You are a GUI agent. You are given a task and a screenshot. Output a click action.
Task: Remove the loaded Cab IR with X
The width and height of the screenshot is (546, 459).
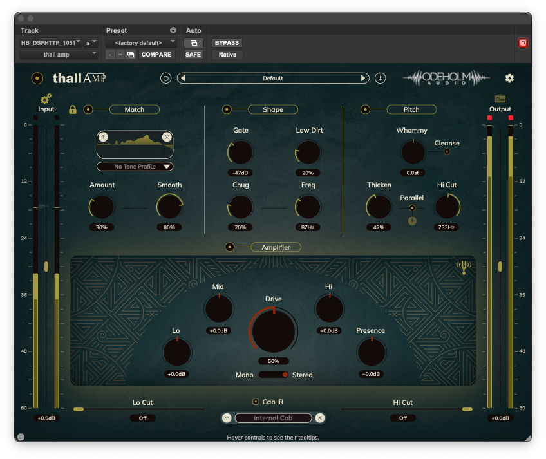(x=319, y=418)
